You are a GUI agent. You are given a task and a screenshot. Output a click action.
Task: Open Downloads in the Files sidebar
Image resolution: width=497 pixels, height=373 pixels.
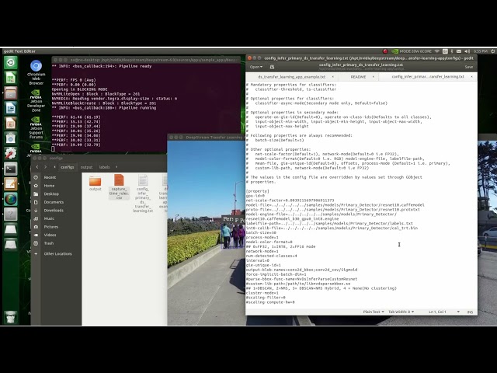56,211
